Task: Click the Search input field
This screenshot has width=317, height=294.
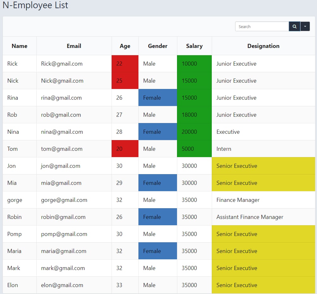Action: (x=262, y=26)
